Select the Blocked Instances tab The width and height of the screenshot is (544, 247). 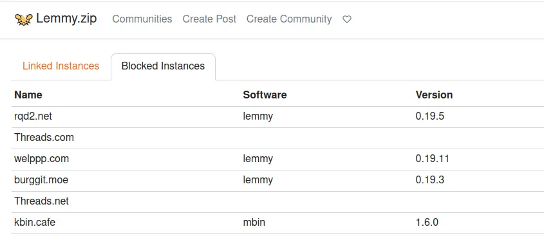click(163, 66)
